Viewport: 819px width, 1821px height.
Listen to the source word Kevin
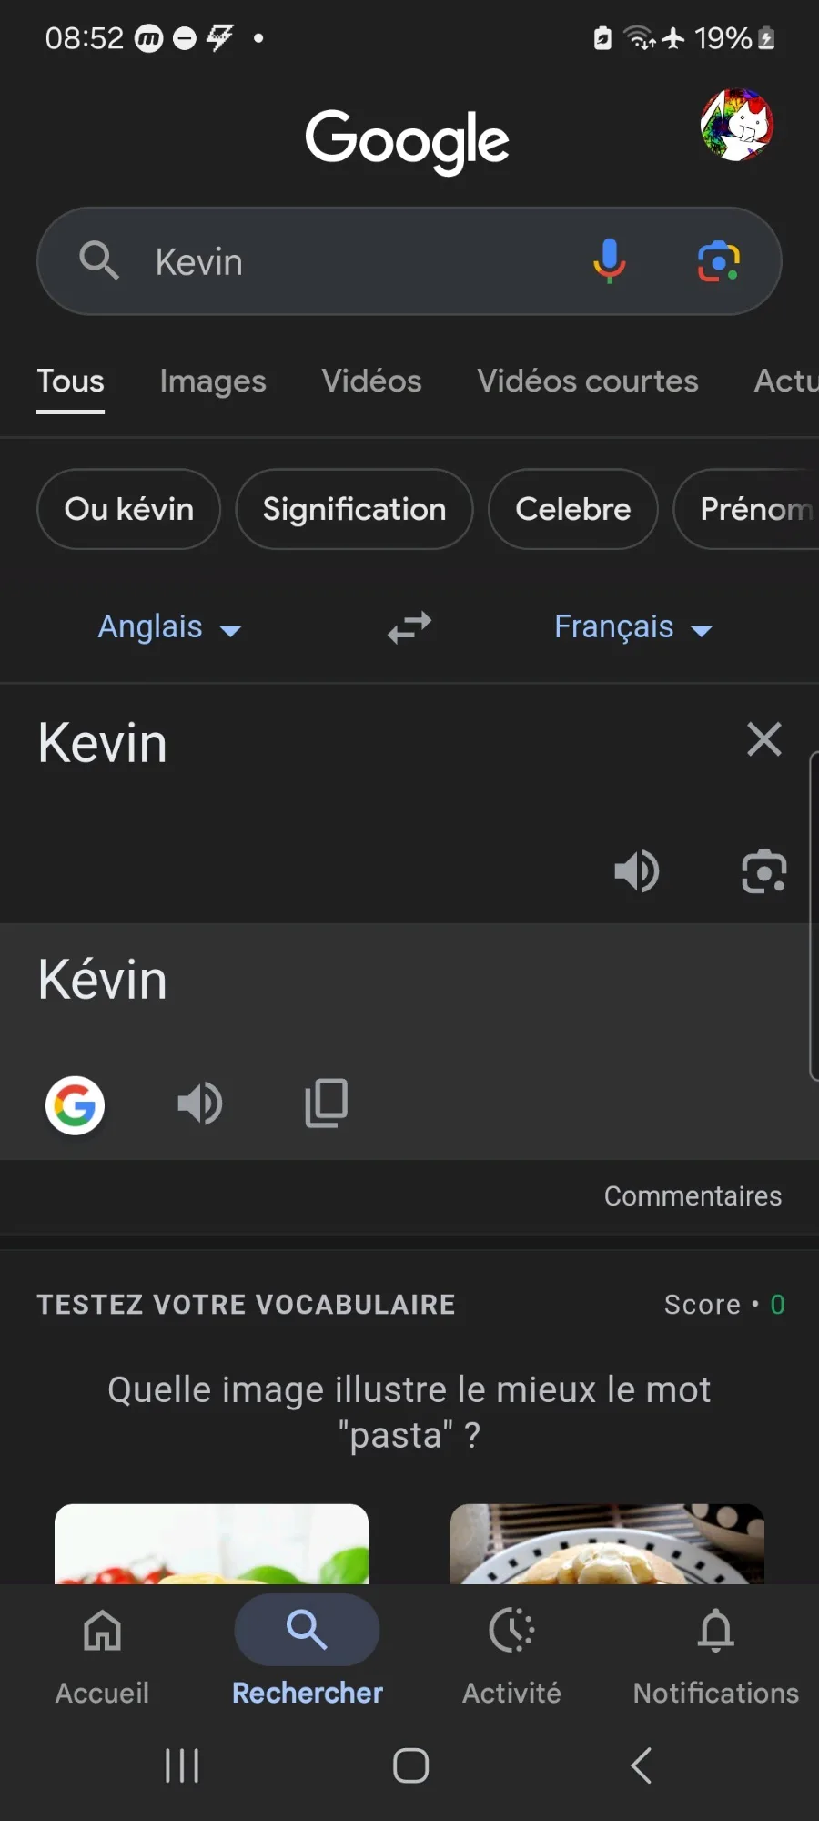[x=636, y=871]
